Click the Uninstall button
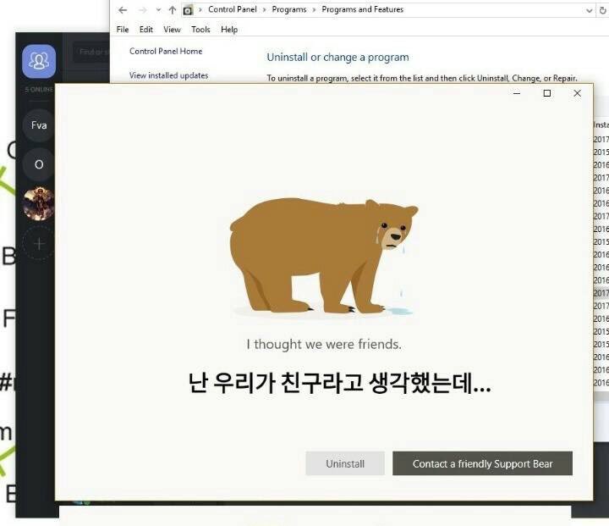This screenshot has height=526, width=609. 345,463
